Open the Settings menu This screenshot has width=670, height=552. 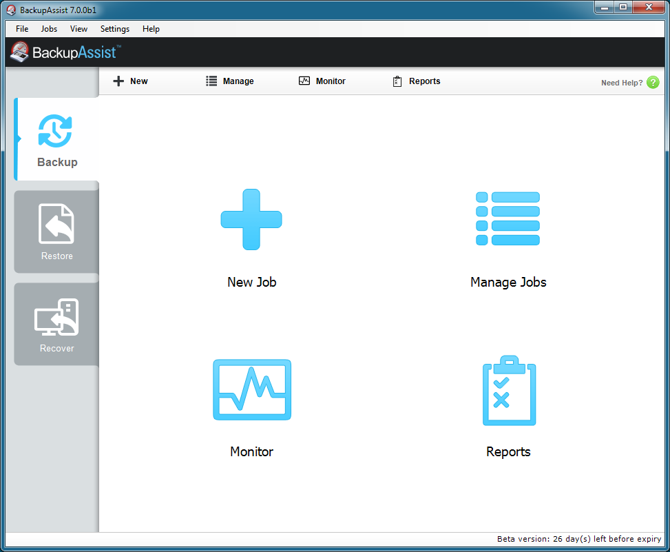click(x=115, y=29)
